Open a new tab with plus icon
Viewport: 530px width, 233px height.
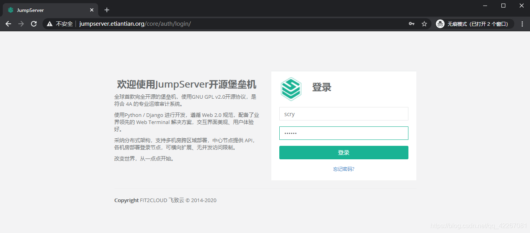click(x=107, y=10)
